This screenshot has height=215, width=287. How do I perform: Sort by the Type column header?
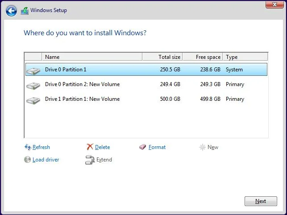245,57
